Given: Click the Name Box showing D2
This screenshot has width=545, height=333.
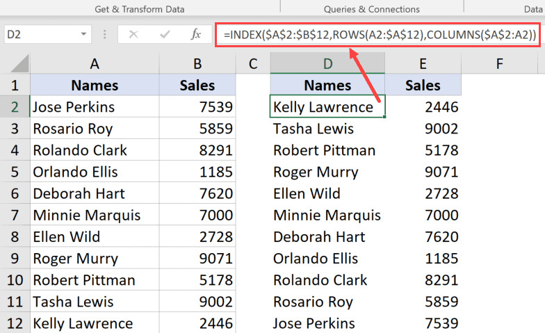Looking at the screenshot, I should [47, 34].
